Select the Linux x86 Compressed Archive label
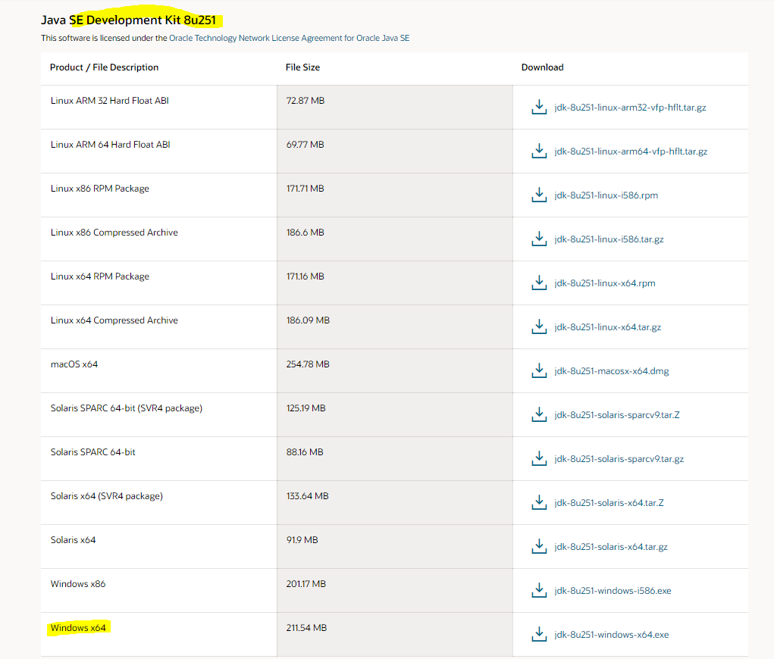This screenshot has height=659, width=774. (114, 233)
